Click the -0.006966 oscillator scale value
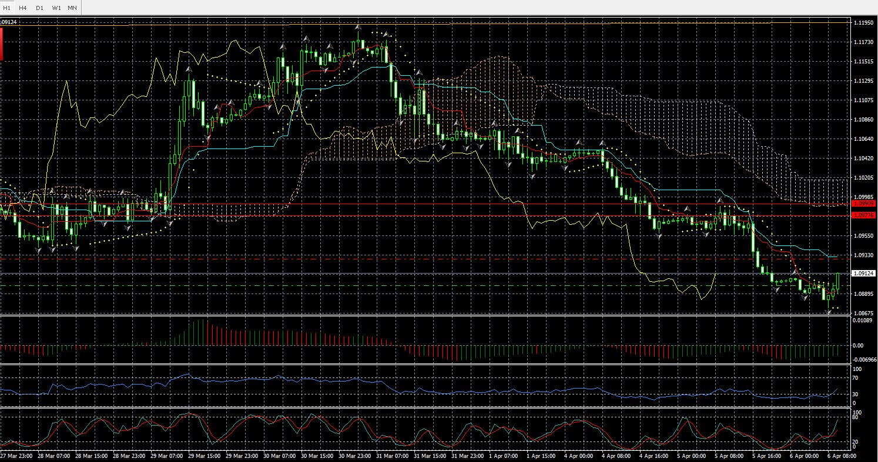Viewport: 878px width, 462px height. (864, 359)
